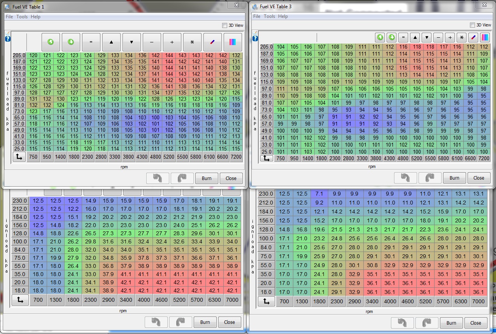Screen dimensions: 496x334
Task: Click the Close button in Fuel VE Table 3
Action: (478, 178)
